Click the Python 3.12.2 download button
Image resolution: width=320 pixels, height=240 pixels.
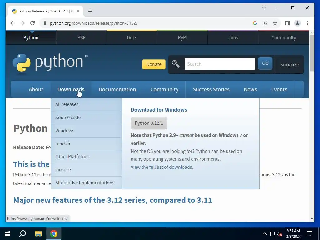149,123
